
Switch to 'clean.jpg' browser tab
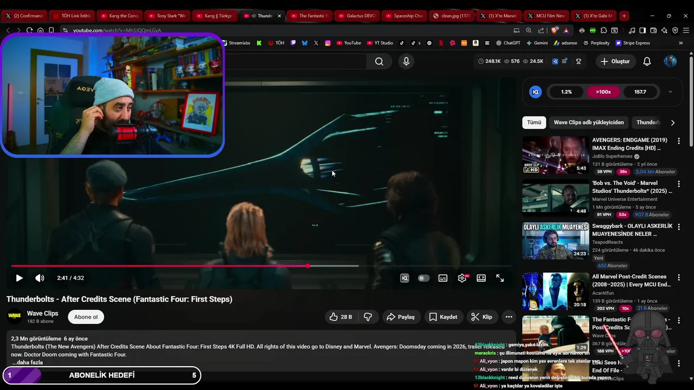pyautogui.click(x=451, y=16)
